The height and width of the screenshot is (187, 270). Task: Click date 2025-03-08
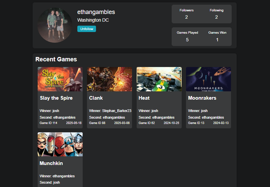click(x=122, y=123)
